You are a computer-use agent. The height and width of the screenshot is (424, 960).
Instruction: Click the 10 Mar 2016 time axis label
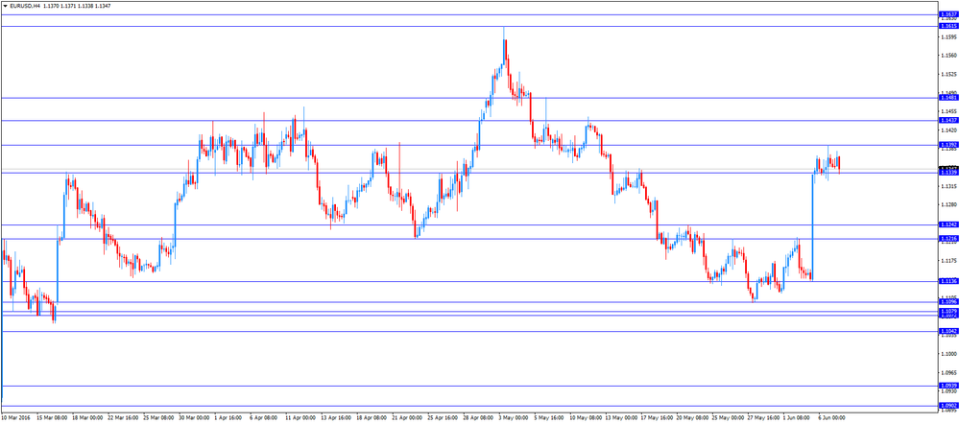(13, 419)
